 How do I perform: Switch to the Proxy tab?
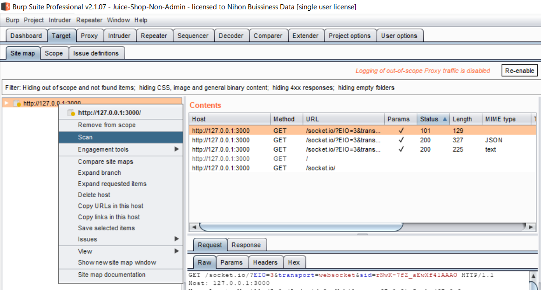[x=89, y=35]
